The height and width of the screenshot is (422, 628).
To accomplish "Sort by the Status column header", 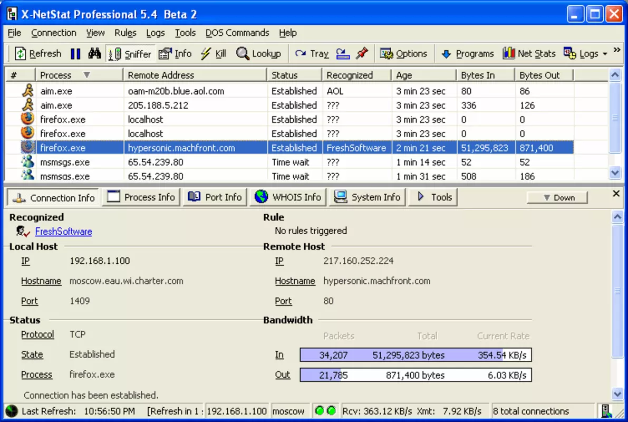I will coord(294,75).
